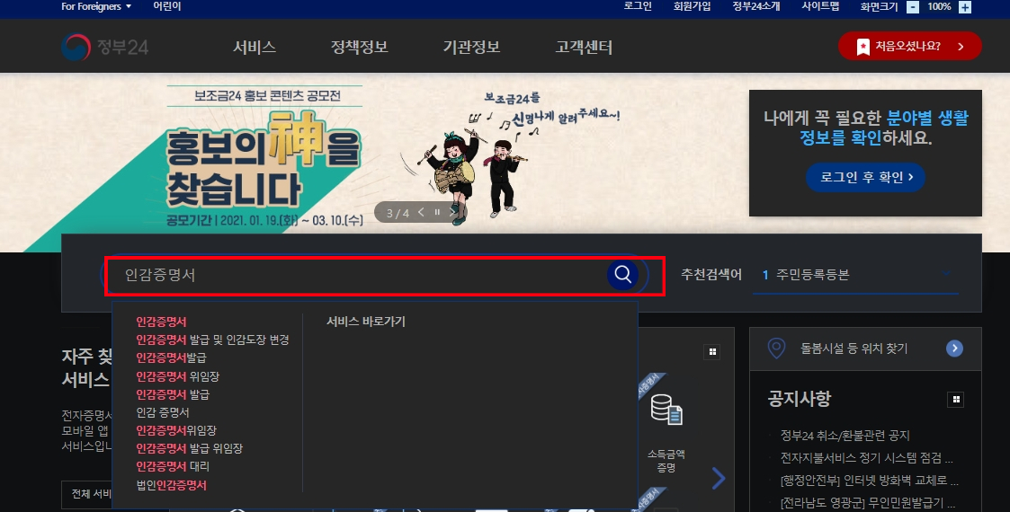Select suggestion 인감증명서발급 without space
Viewport: 1010px width, 512px height.
click(x=172, y=358)
